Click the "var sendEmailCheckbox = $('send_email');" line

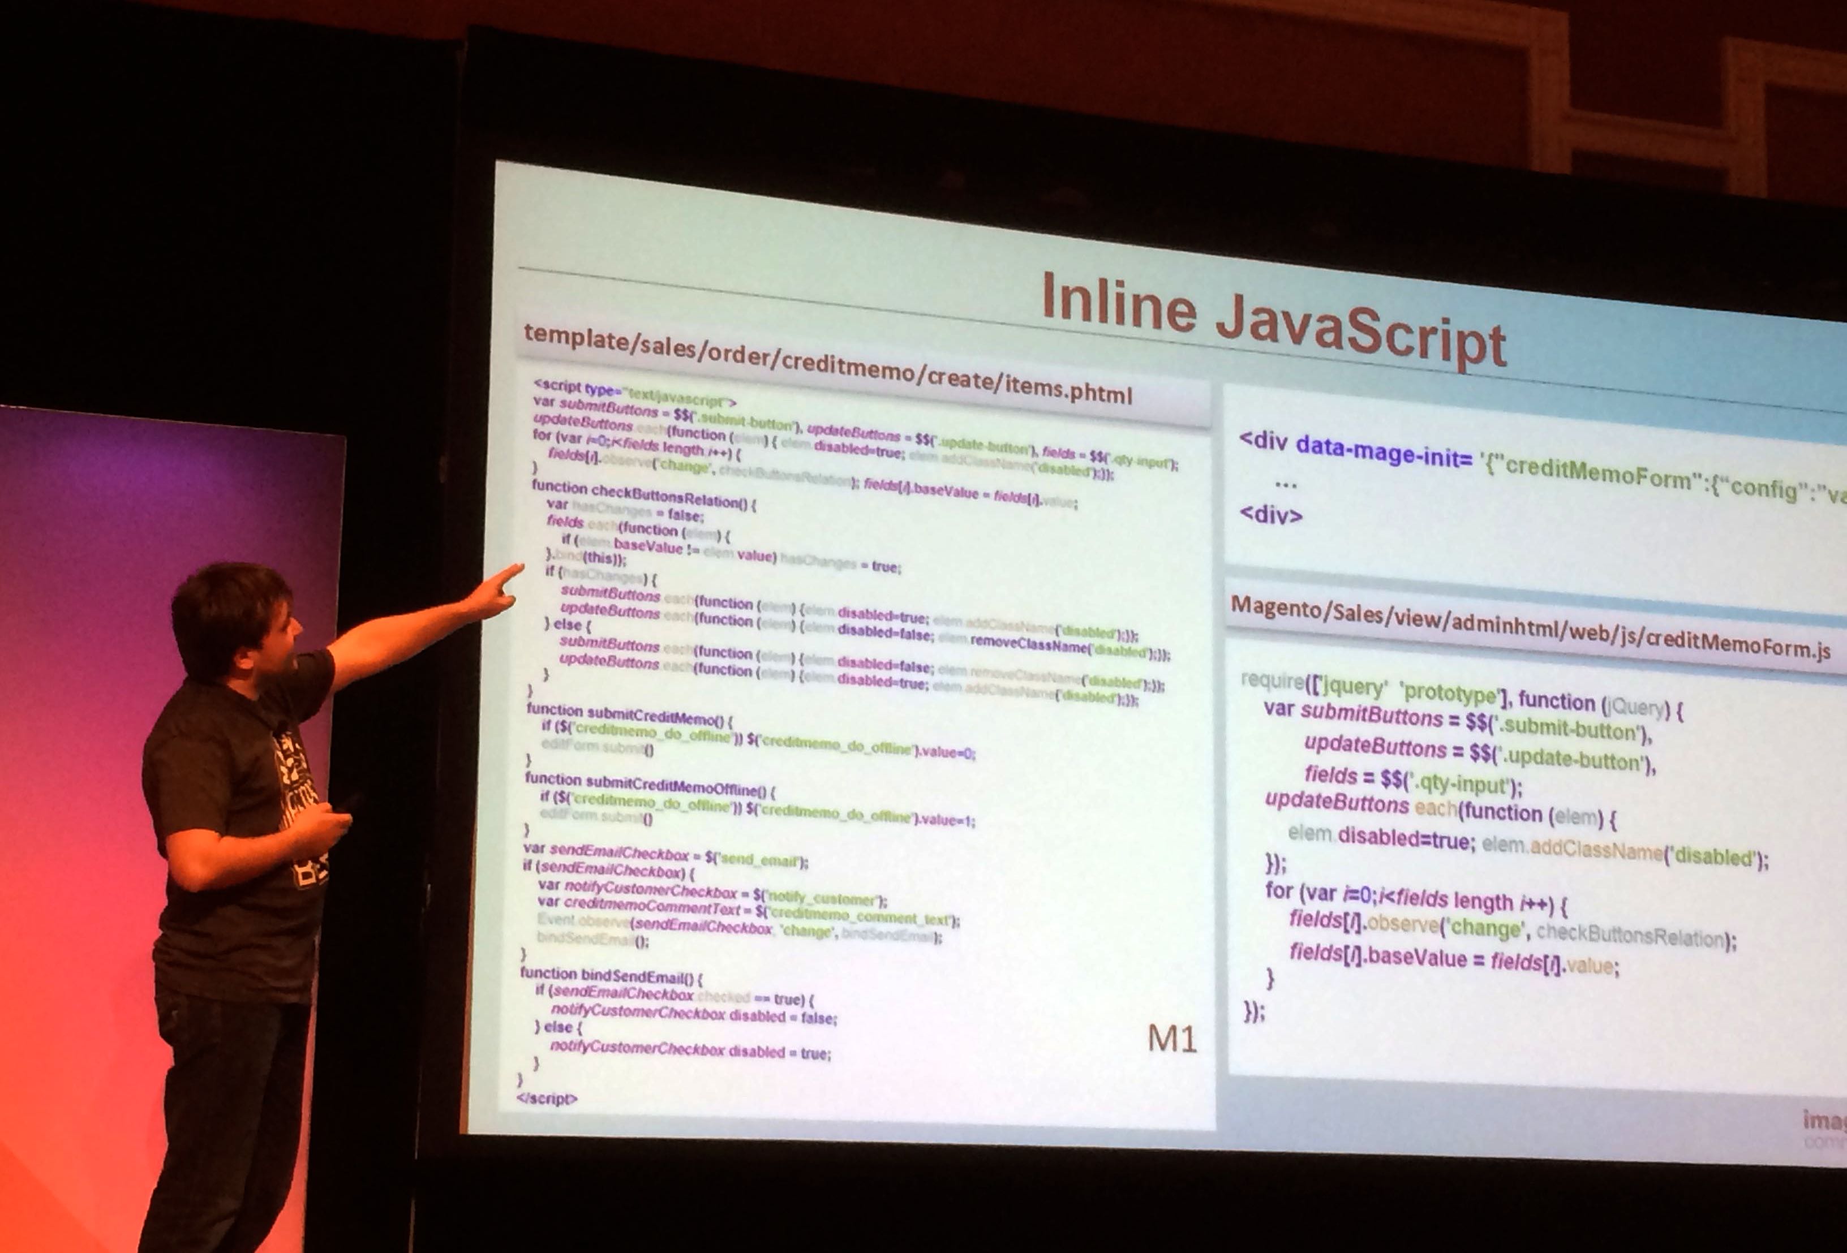click(666, 856)
